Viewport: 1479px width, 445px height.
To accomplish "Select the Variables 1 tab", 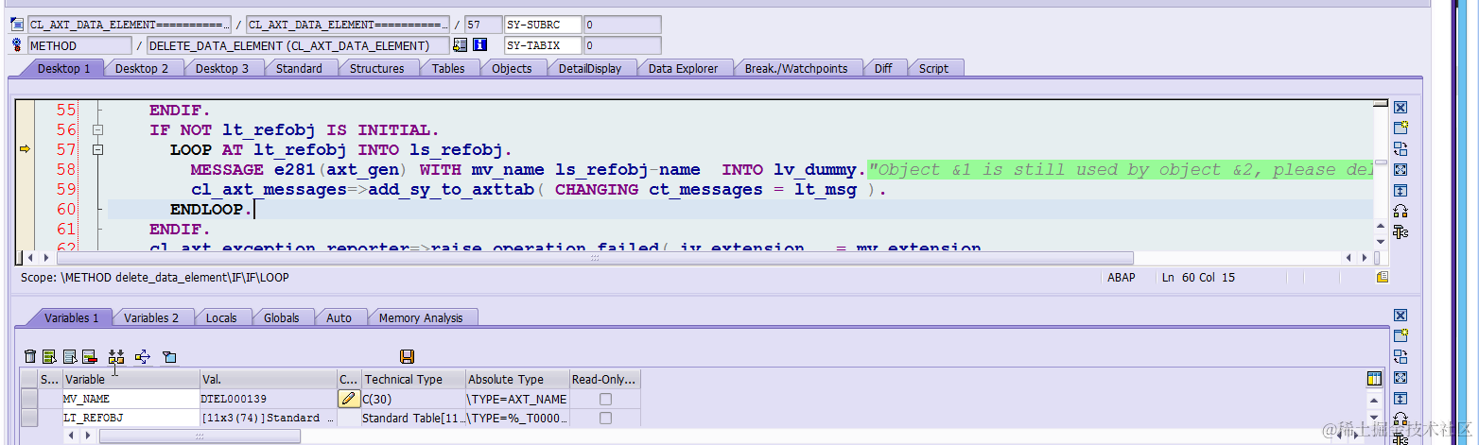I will 71,318.
